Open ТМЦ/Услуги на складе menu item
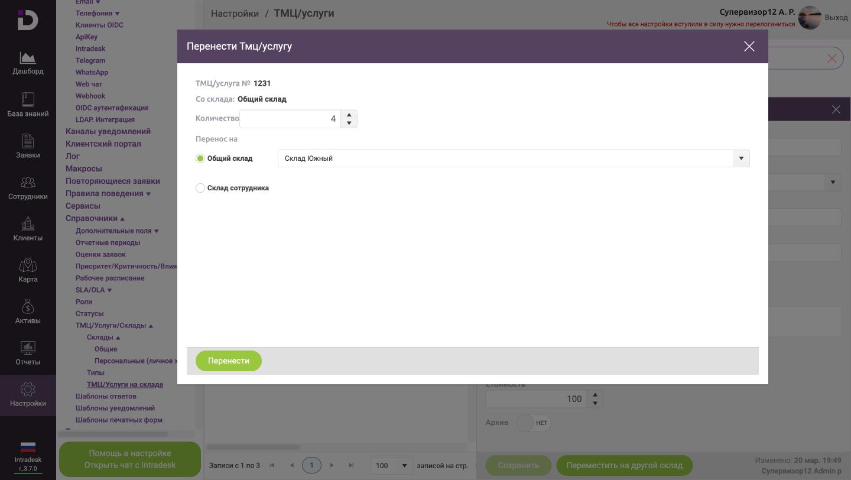The image size is (851, 480). tap(125, 384)
